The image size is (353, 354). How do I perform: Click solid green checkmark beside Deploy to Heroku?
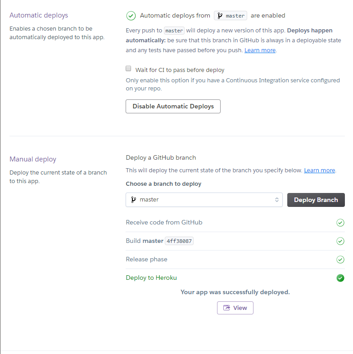point(340,278)
